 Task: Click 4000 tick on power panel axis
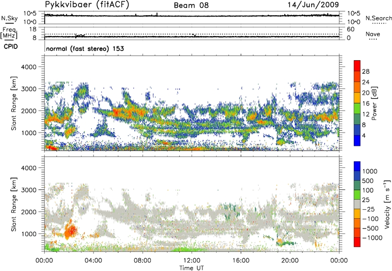point(29,67)
